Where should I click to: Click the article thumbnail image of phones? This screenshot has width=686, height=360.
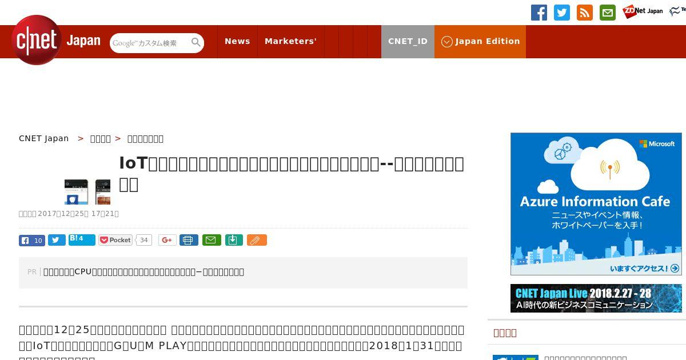click(x=87, y=191)
